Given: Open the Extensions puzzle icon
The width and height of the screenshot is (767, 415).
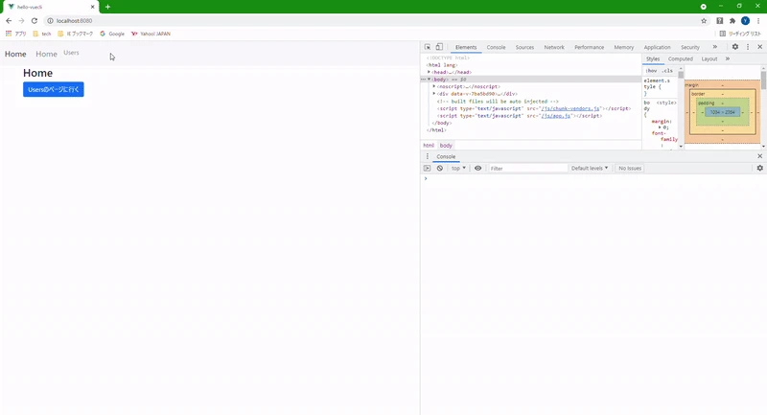Looking at the screenshot, I should point(732,21).
